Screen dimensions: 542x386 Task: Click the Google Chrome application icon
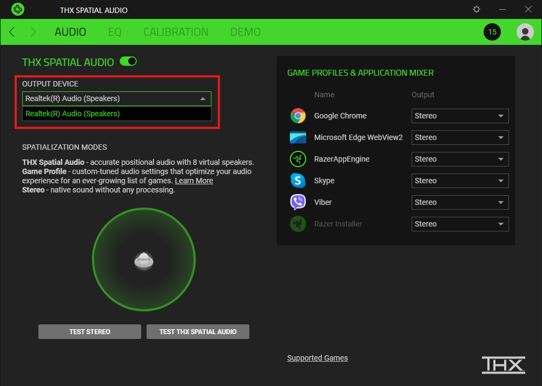[298, 116]
